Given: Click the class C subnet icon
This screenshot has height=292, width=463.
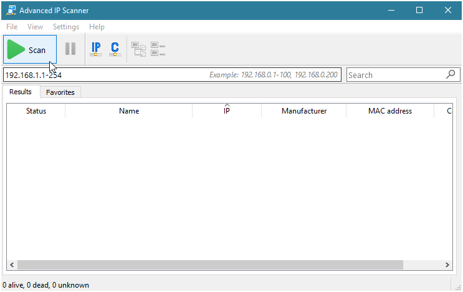Looking at the screenshot, I should 115,49.
